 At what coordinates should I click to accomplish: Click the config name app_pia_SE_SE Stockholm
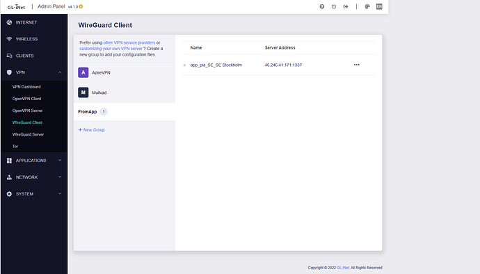pos(216,65)
